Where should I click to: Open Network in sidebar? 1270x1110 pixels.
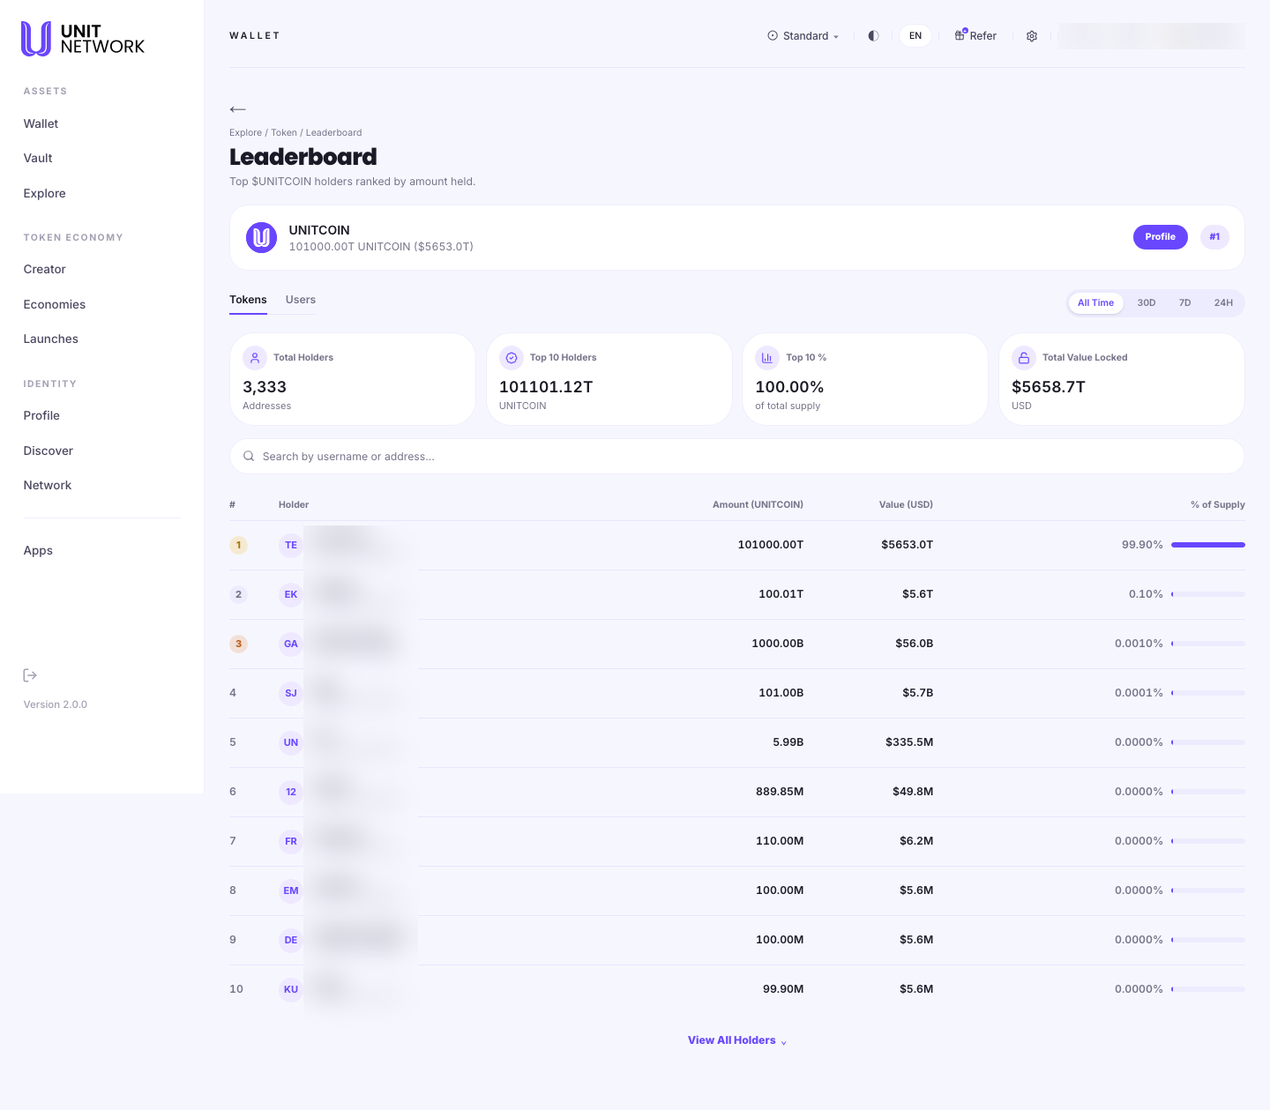(48, 486)
